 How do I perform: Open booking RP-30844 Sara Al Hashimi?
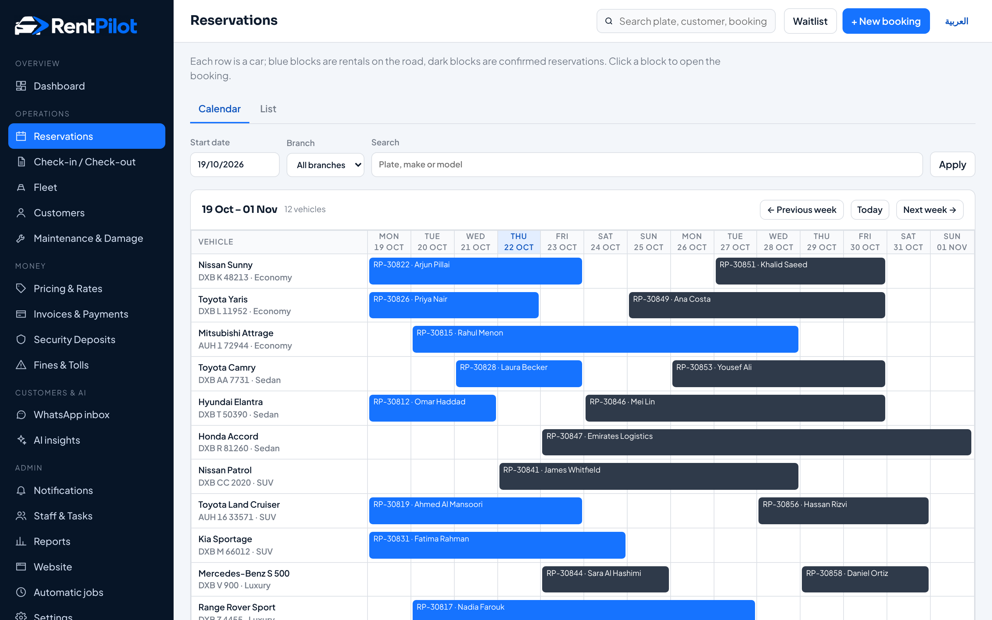pyautogui.click(x=605, y=579)
